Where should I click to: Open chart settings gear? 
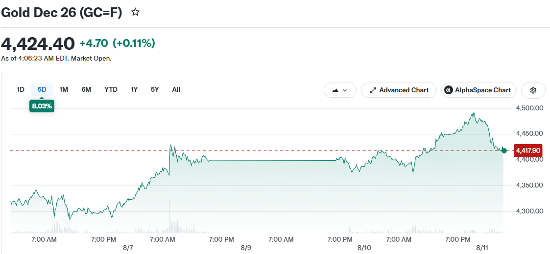(533, 90)
